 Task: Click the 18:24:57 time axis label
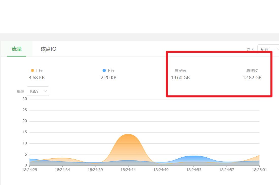tap(226, 170)
